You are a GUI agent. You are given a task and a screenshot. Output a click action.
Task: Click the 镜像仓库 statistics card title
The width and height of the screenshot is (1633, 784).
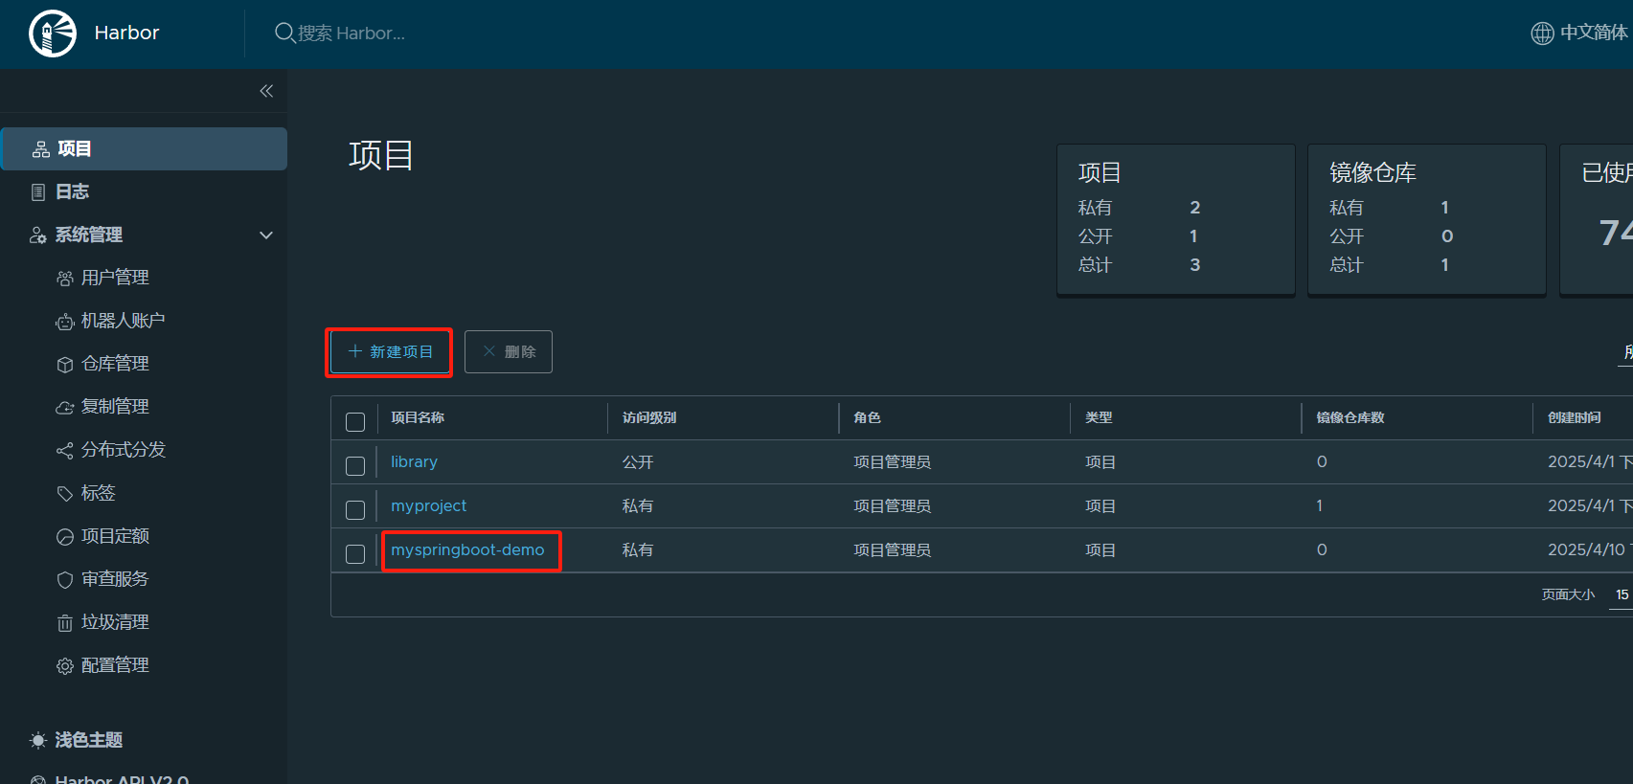(1372, 172)
